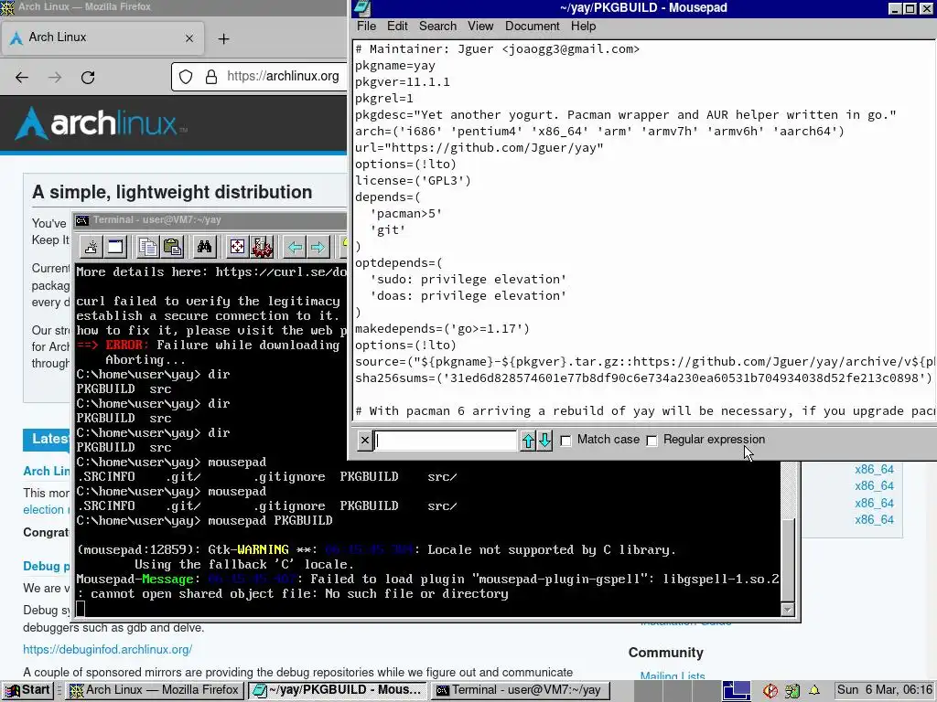937x702 pixels.
Task: Switch to Firefox via taskbar button
Action: (155, 690)
